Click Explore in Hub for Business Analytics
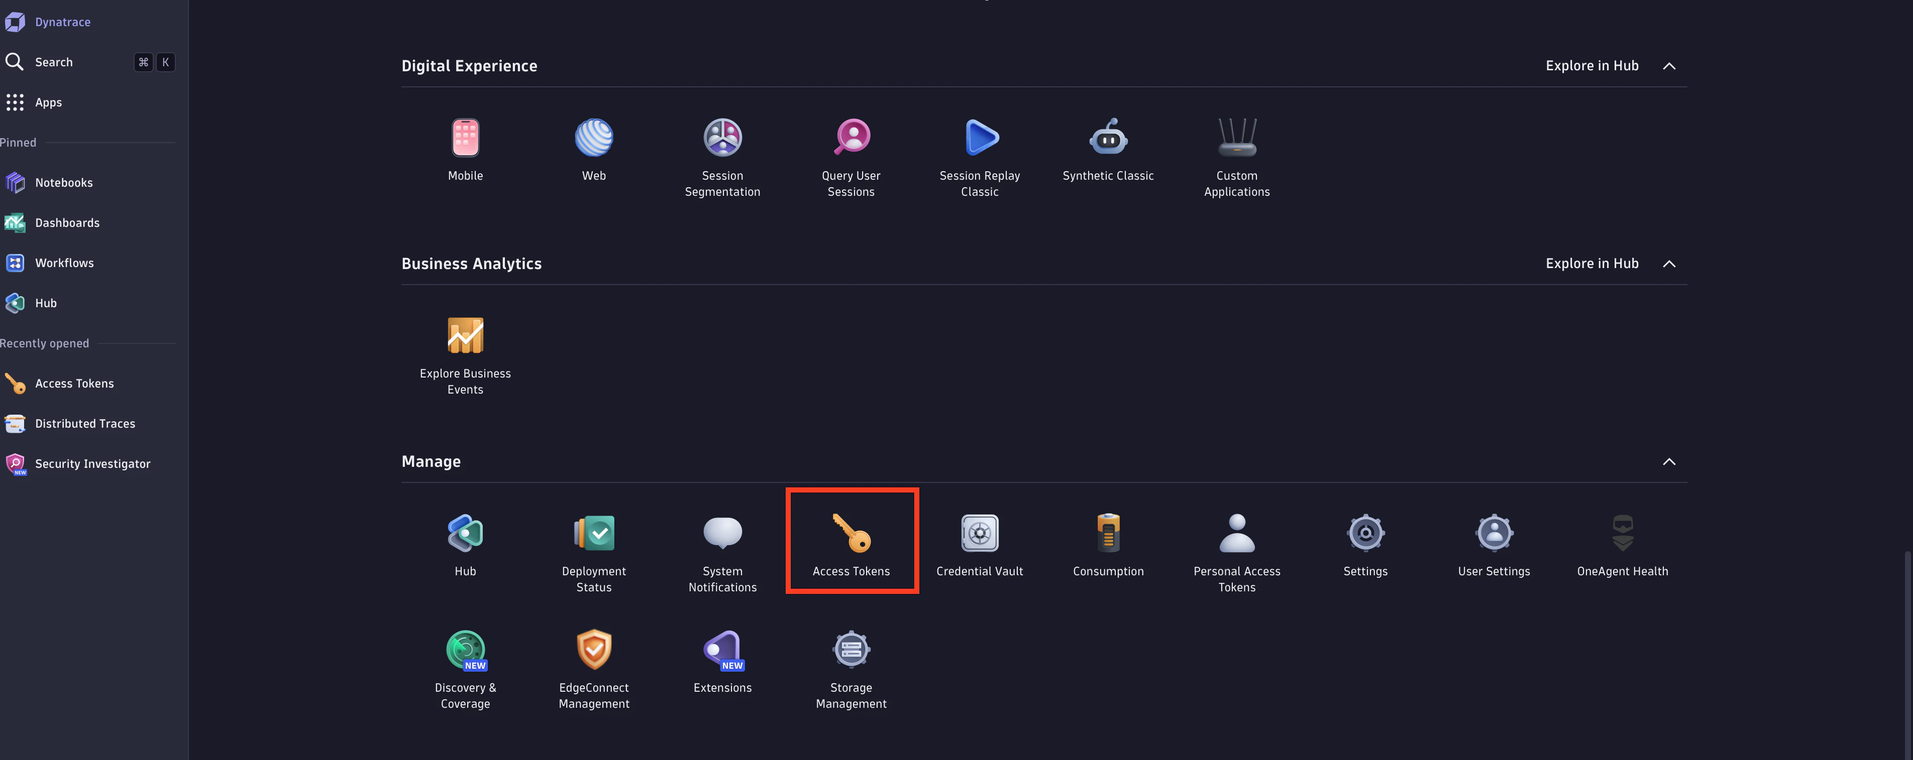 click(x=1591, y=264)
